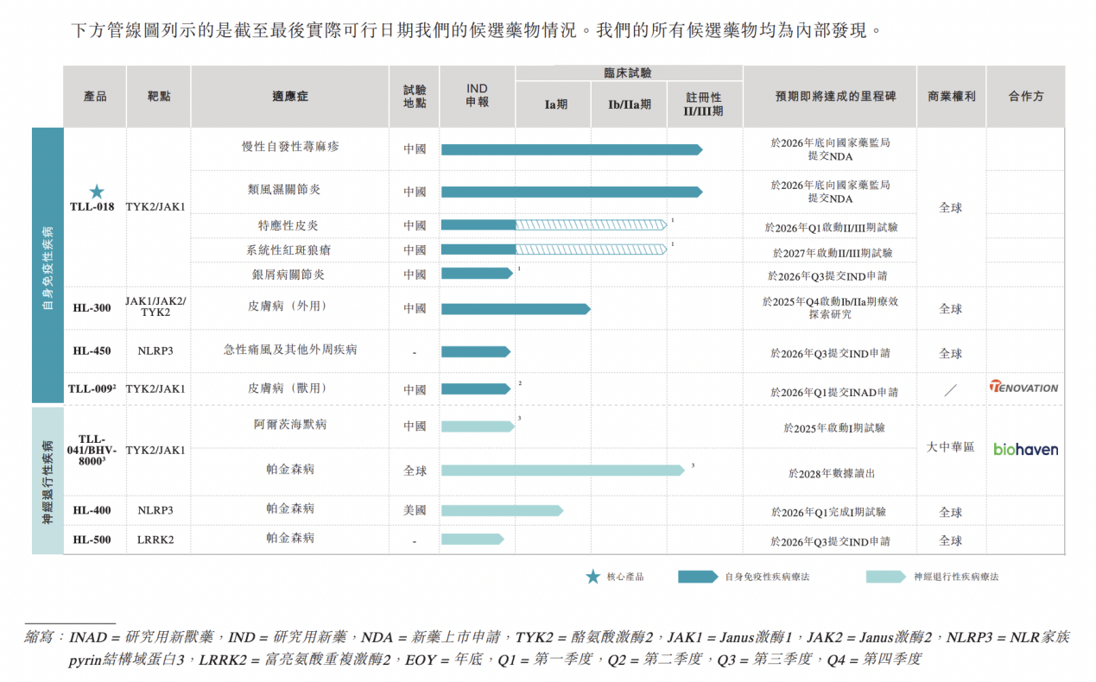Click the 神經退行性疾病 vertical side label

click(x=48, y=480)
